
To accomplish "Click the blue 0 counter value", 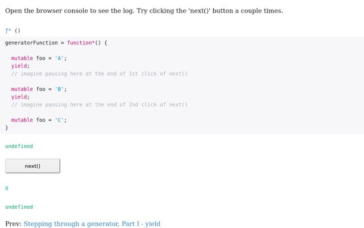I will 6,189.
